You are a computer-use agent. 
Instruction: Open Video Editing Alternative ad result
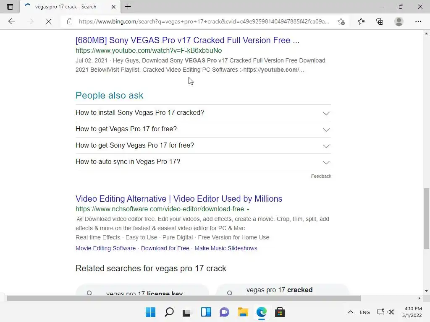[179, 198]
